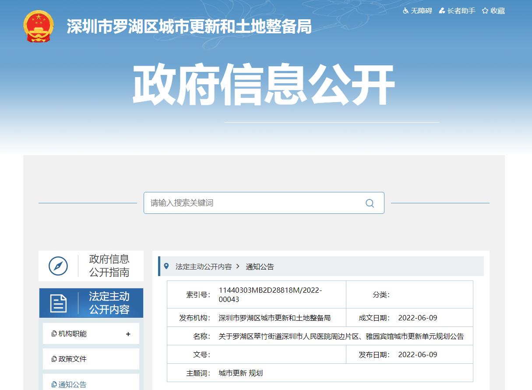Open 法定主动公开内容 breadcrumb link
This screenshot has width=532, height=390.
203,266
